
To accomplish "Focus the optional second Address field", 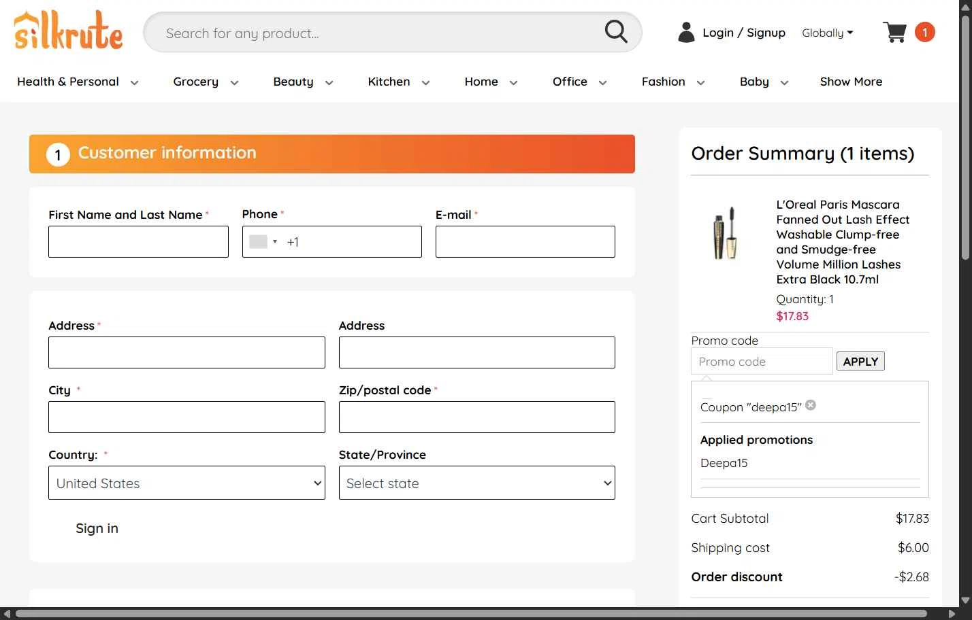I will tap(476, 352).
